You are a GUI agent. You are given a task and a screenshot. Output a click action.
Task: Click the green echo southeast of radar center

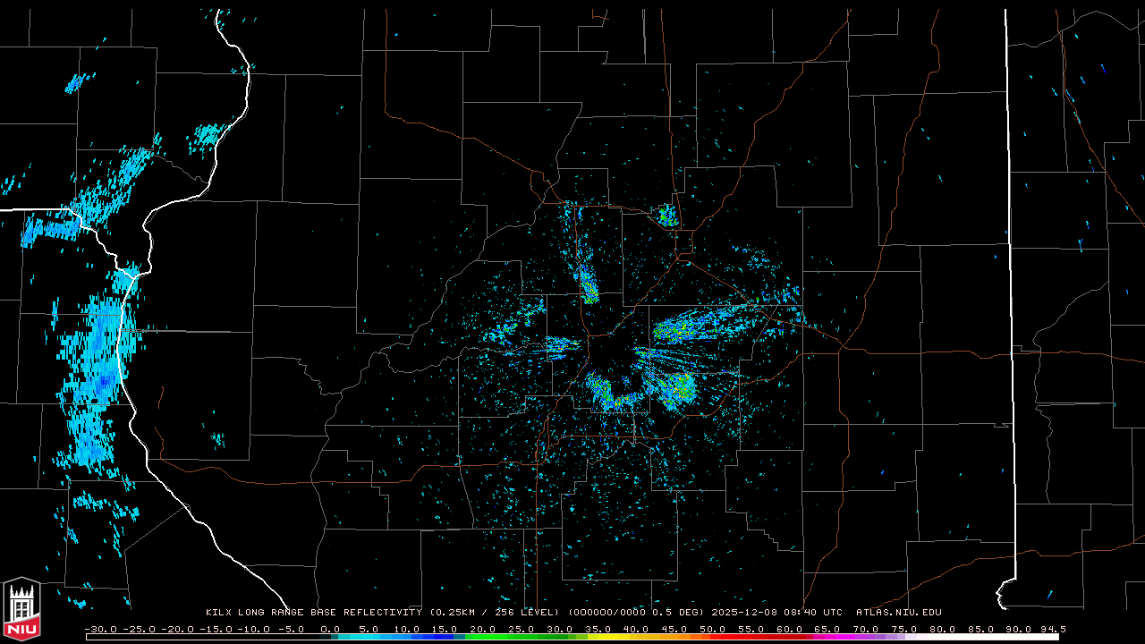676,388
